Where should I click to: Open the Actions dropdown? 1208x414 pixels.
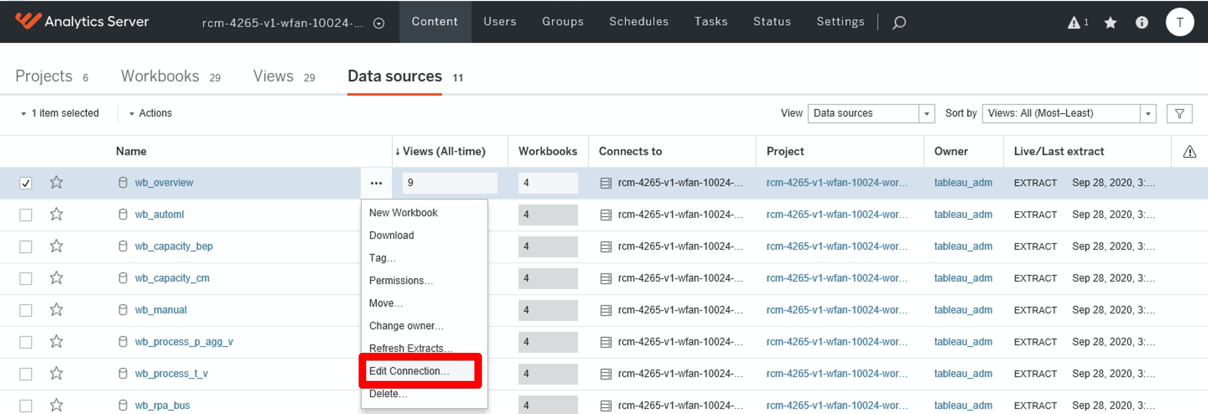pyautogui.click(x=151, y=113)
